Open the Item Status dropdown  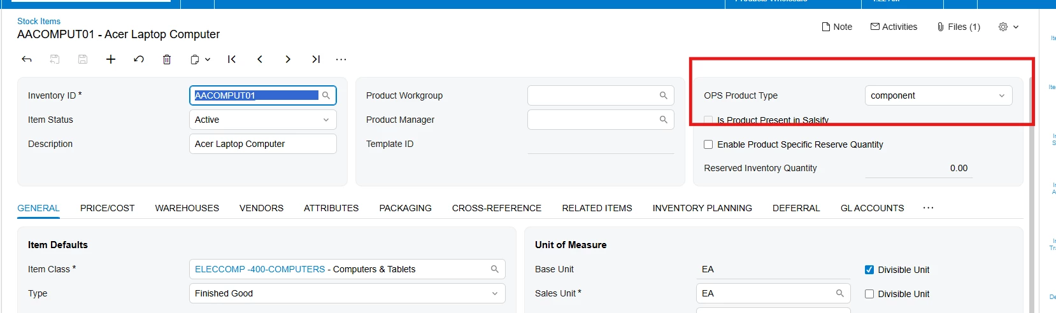click(262, 120)
